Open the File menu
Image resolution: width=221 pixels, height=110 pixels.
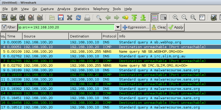tap(5, 9)
